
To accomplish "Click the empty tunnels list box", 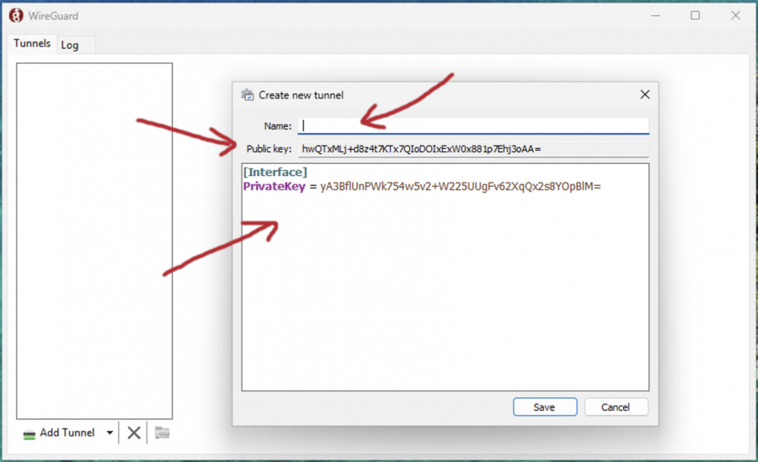I will (x=94, y=241).
